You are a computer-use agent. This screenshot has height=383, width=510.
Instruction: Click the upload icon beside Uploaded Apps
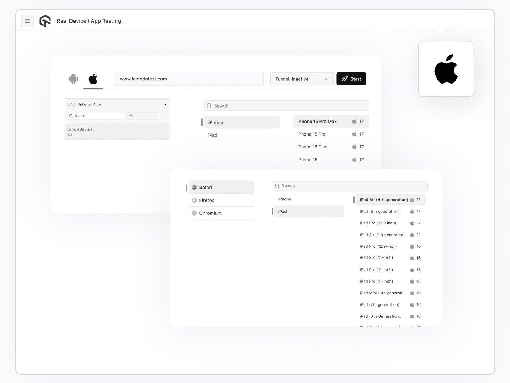tap(71, 104)
